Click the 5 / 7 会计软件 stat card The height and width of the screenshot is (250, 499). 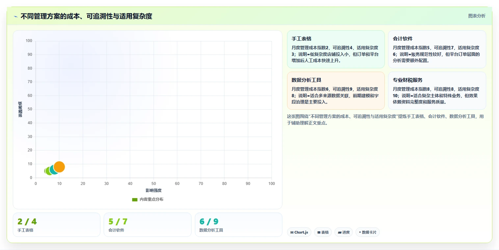tap(147, 225)
